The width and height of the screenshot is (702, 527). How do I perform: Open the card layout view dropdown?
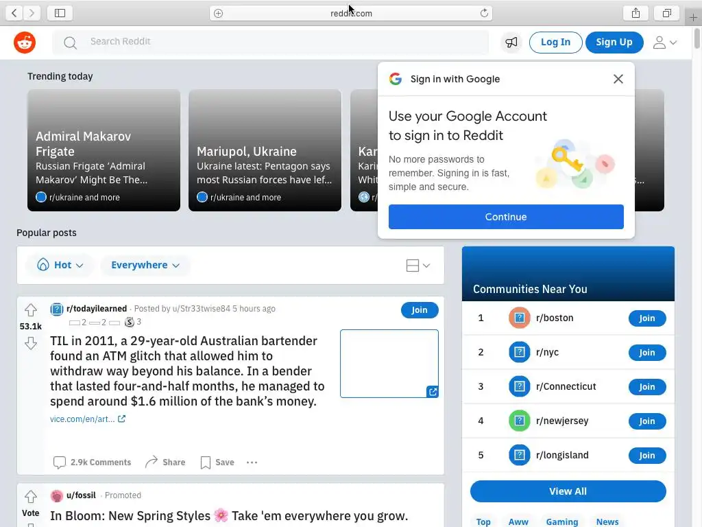coord(418,266)
